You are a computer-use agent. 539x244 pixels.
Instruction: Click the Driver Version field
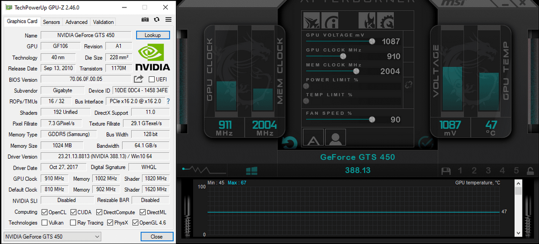coord(105,156)
